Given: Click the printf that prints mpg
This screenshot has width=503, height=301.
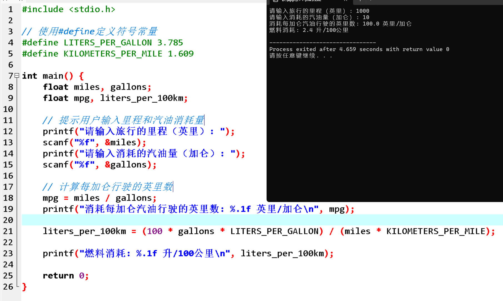Looking at the screenshot, I should 199,209.
